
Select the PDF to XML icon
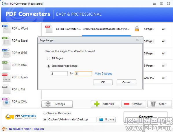click(x=6, y=101)
